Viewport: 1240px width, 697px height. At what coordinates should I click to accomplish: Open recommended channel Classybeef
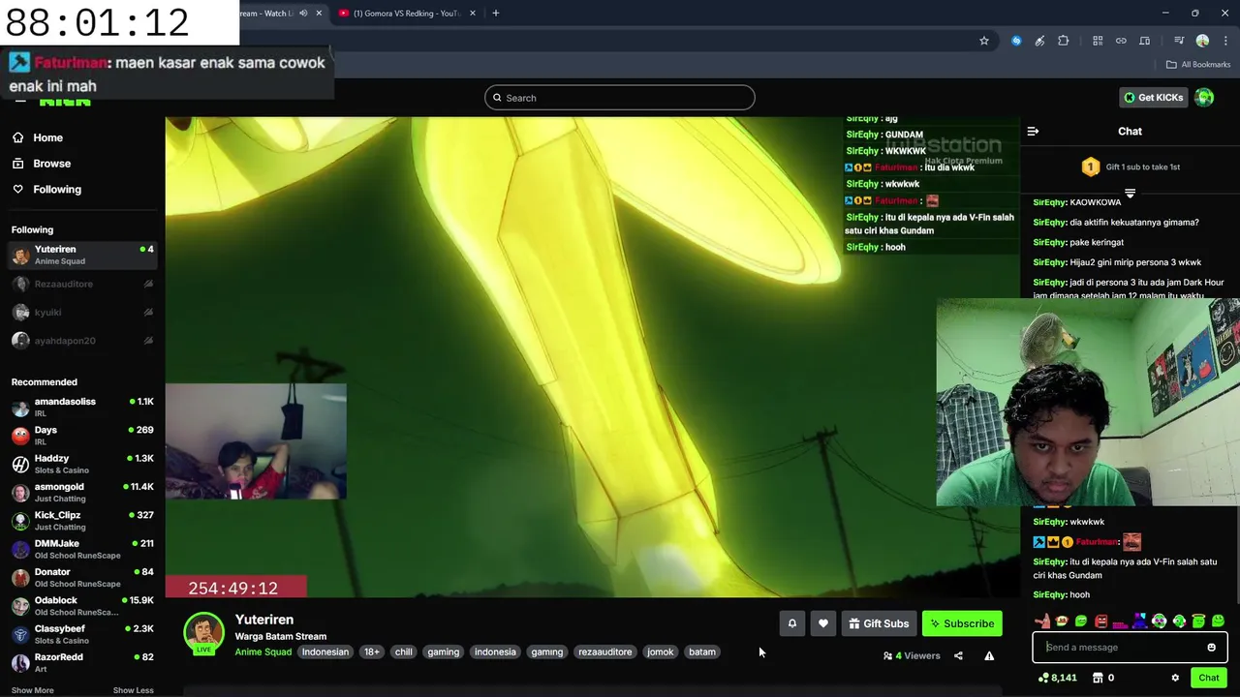81,634
